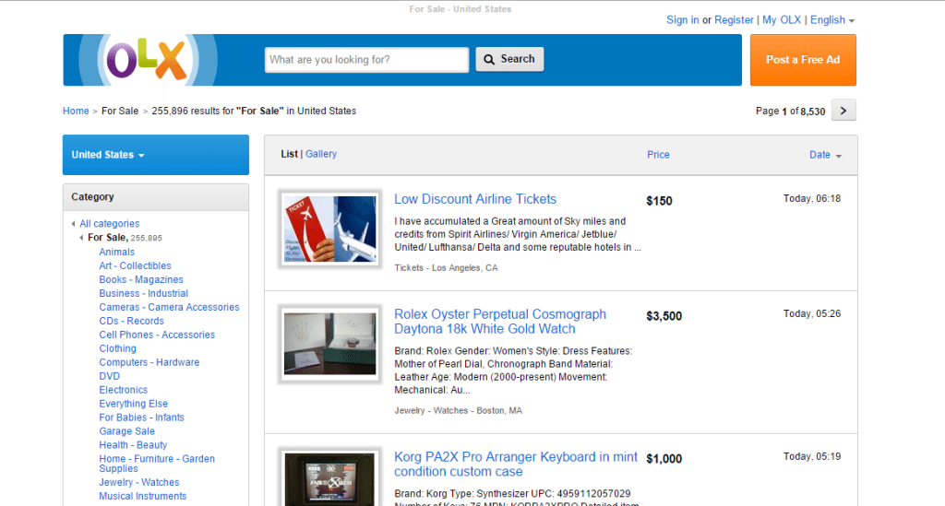
Task: Click the For Sale category node
Action: tap(107, 237)
